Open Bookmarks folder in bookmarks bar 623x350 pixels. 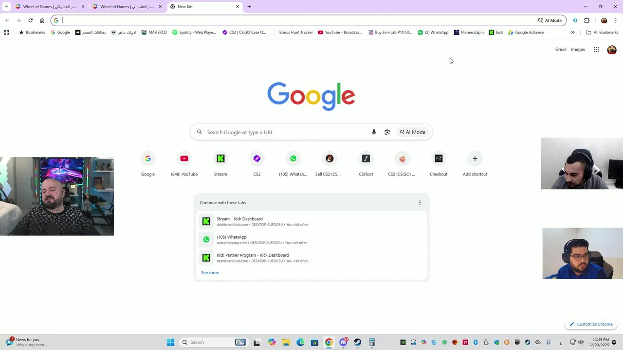tap(32, 33)
